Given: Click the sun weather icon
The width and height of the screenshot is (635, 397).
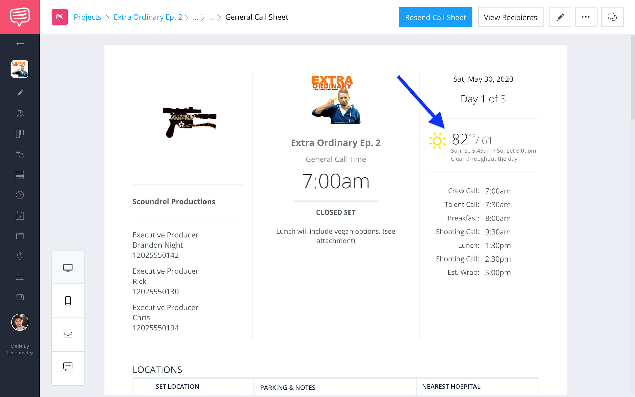Looking at the screenshot, I should pos(437,141).
